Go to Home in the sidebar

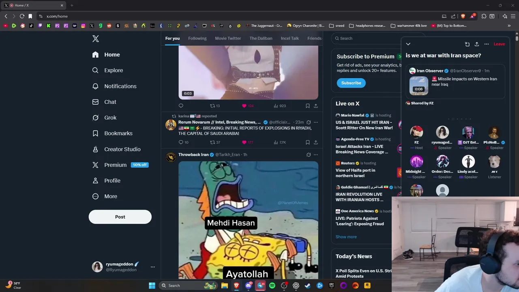point(106,55)
